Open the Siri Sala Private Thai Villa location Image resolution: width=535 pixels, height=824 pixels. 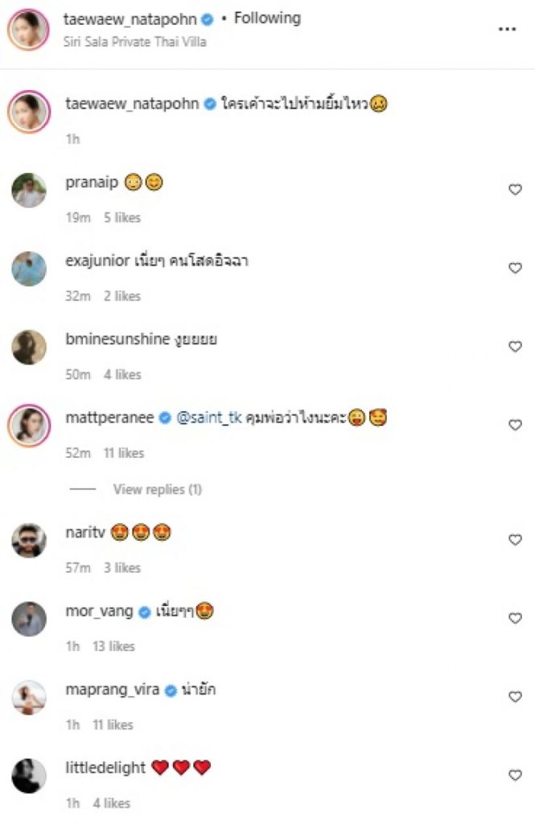click(134, 42)
